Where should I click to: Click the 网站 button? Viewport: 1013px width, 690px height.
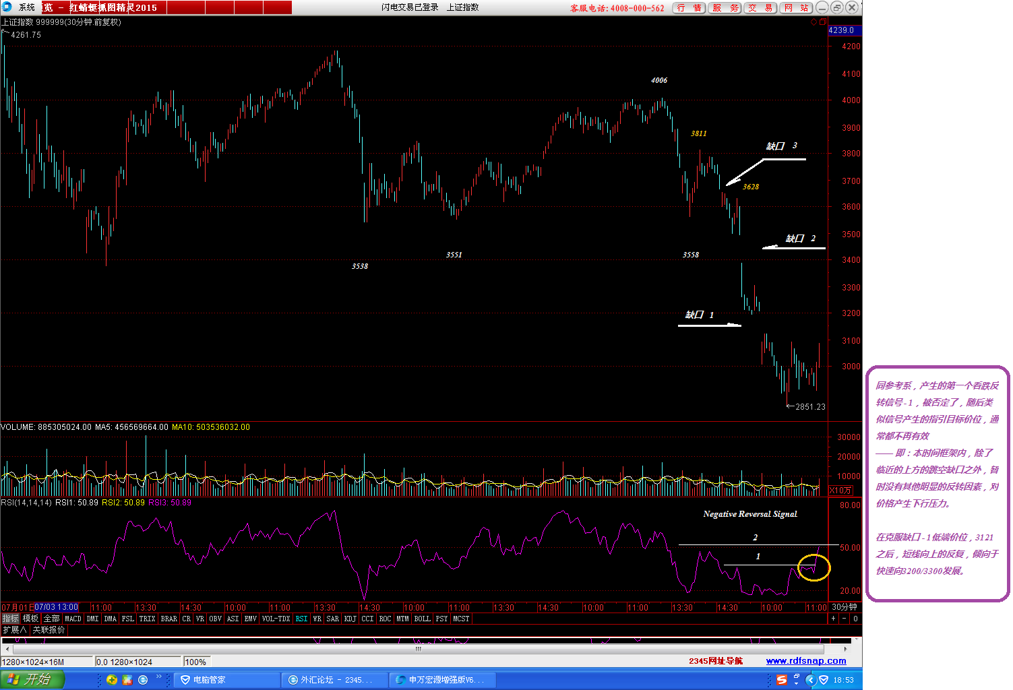(x=796, y=8)
